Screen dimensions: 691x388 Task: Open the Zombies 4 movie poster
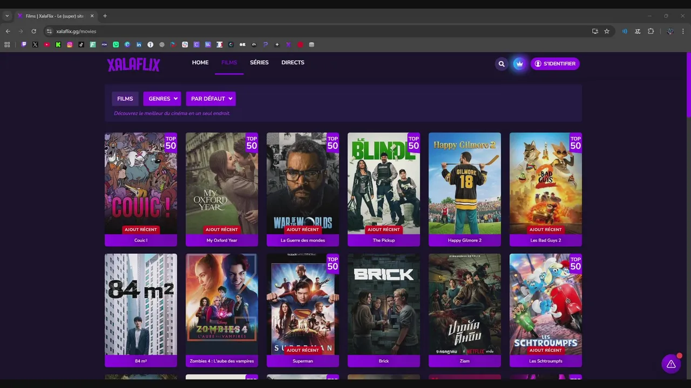[x=222, y=304]
